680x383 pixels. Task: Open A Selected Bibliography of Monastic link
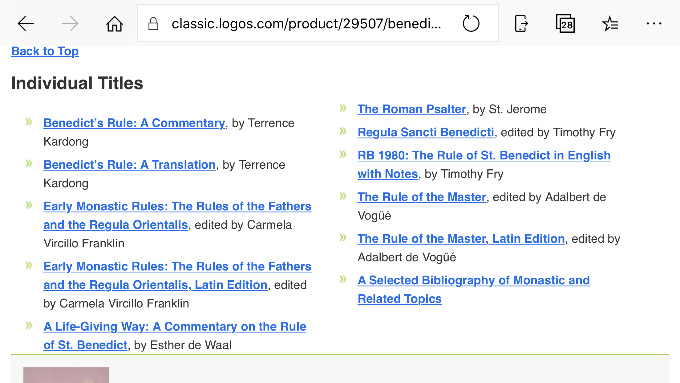click(x=474, y=290)
